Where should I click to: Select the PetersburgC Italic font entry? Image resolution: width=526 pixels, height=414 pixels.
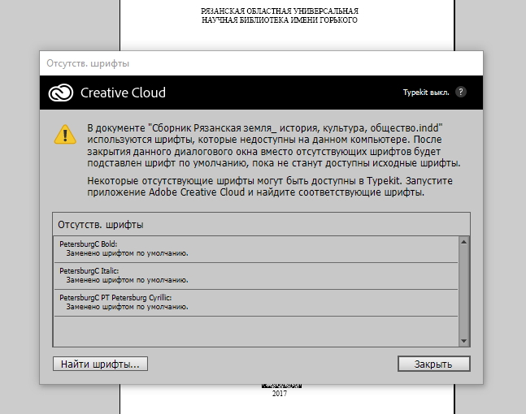(x=256, y=276)
